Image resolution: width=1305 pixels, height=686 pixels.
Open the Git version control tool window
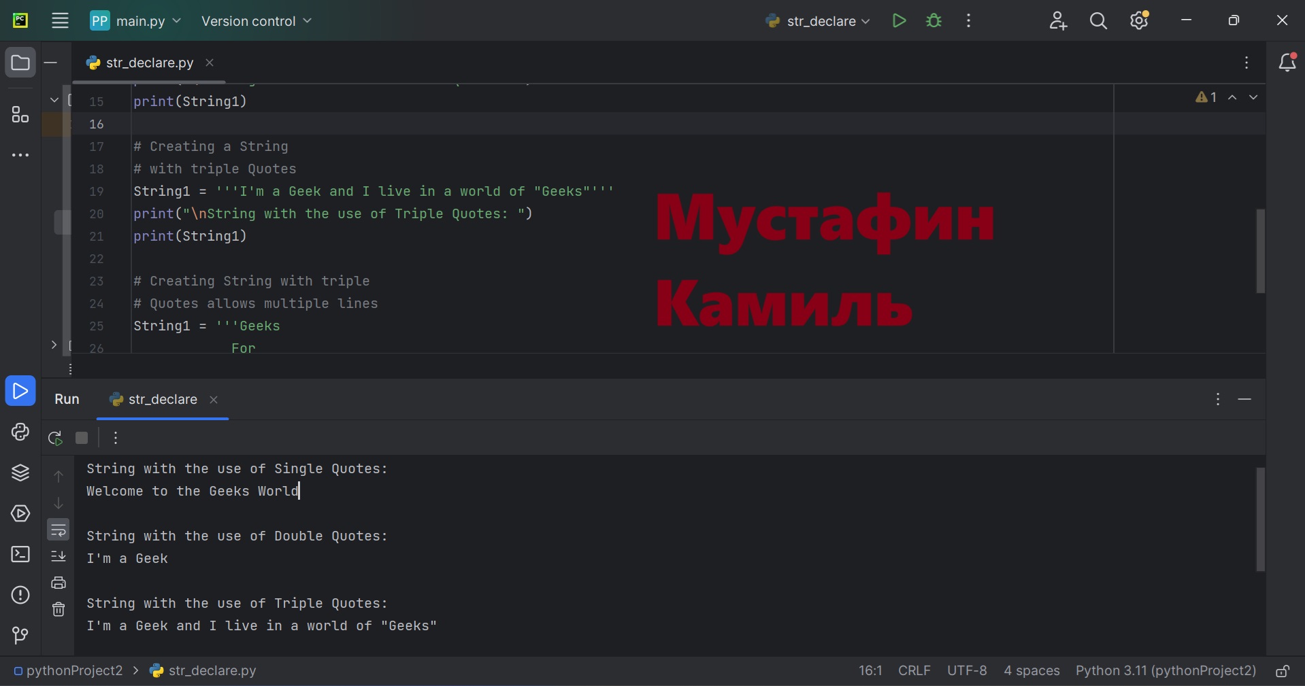20,636
